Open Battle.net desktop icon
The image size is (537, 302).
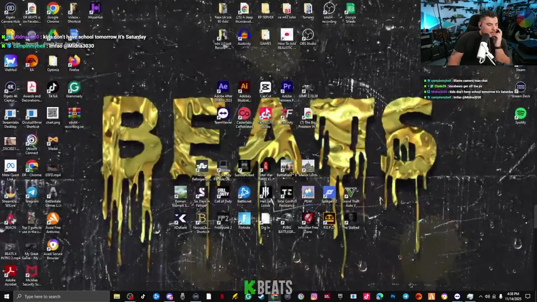click(244, 195)
